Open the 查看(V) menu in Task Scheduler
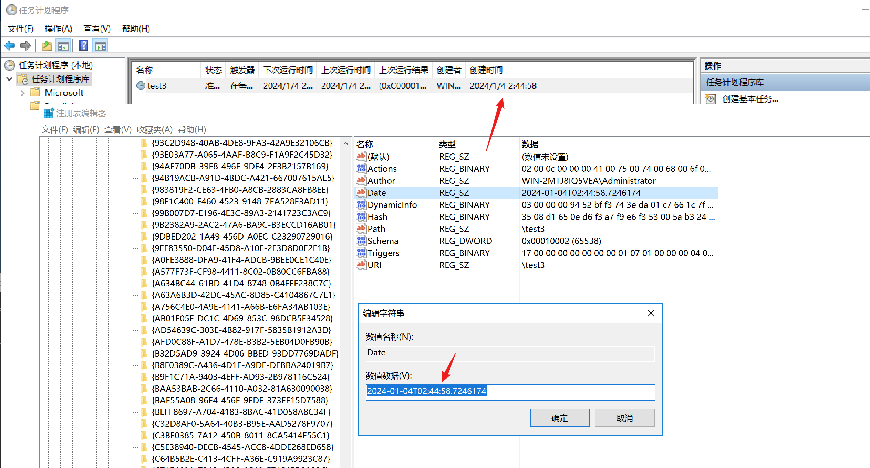The width and height of the screenshot is (870, 468). tap(97, 29)
